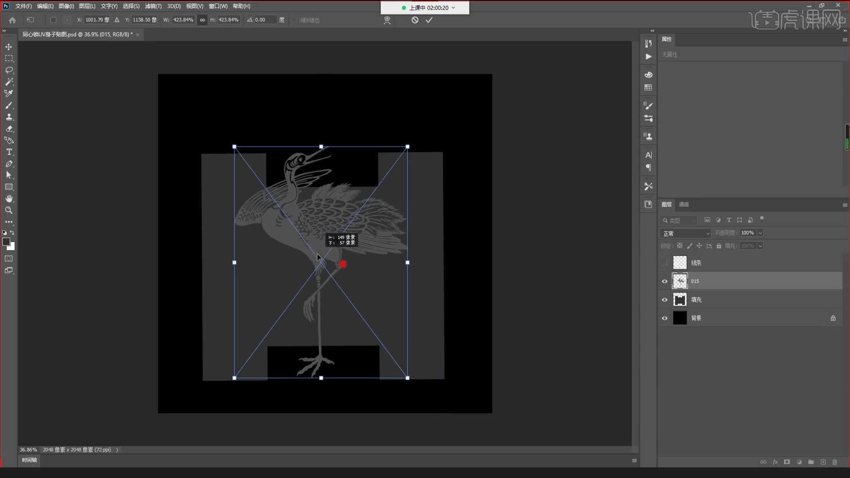
Task: Change the screen mode
Action: 9,270
